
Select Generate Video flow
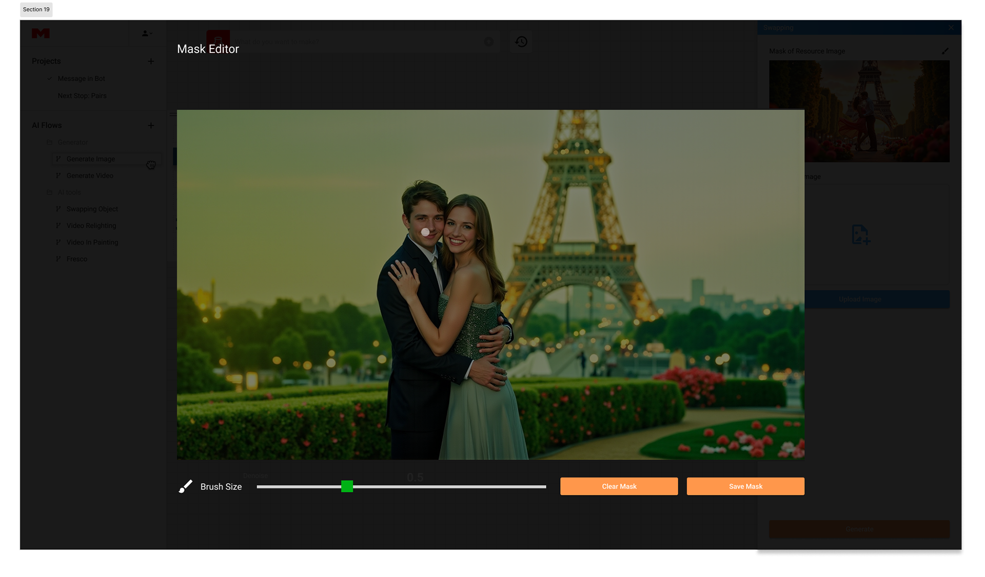click(90, 175)
